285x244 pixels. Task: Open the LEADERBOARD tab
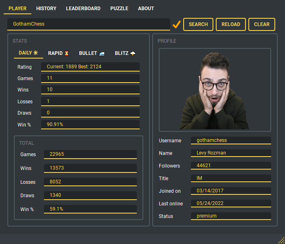(x=83, y=9)
